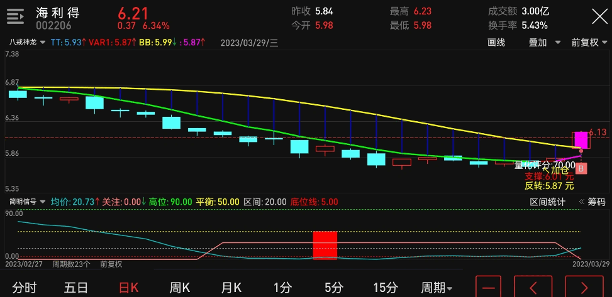Viewport: 612px width, 297px height.
Task: Open the hamburger menu icon
Action: coord(15,16)
